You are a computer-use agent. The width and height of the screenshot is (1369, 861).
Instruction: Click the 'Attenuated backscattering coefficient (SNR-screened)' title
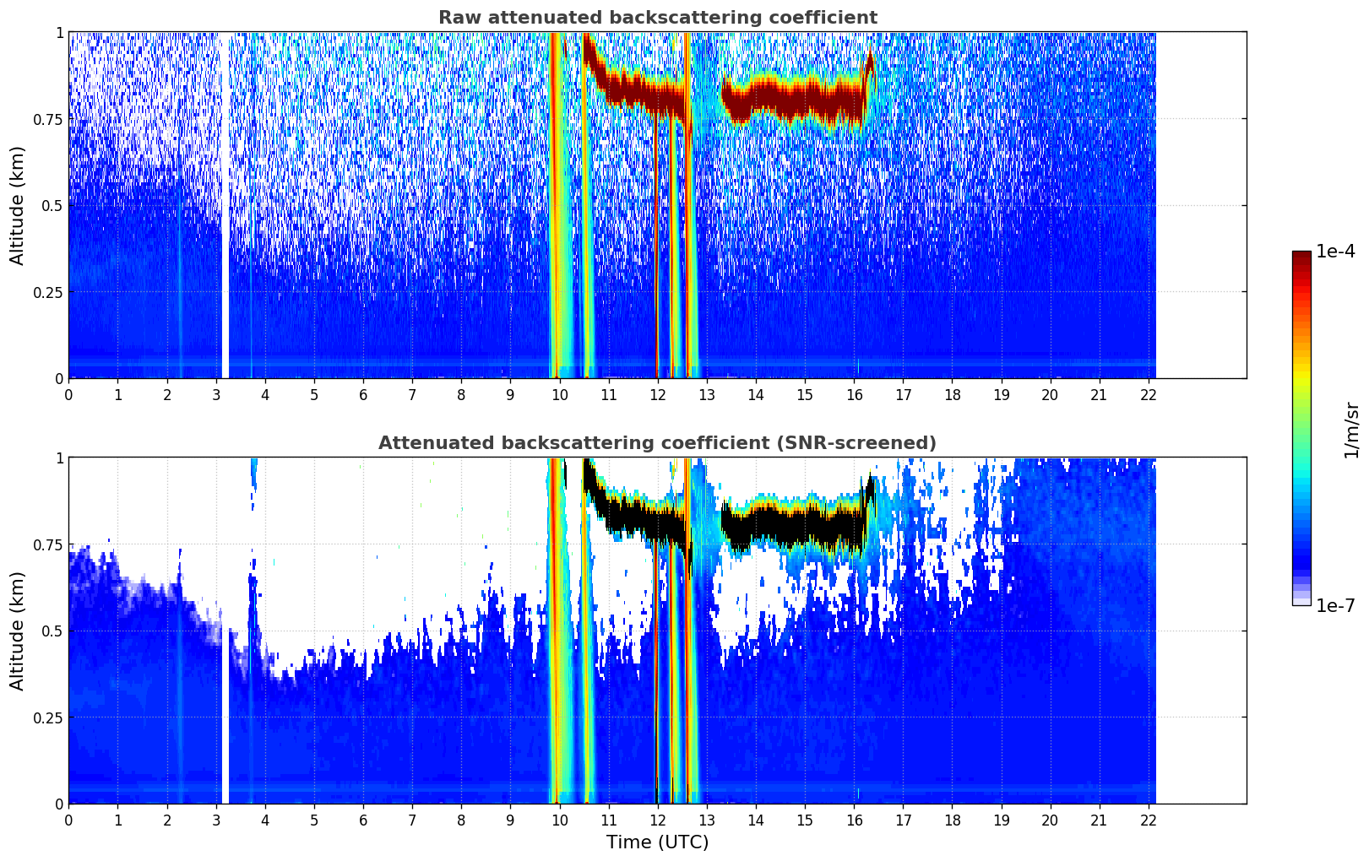657,443
